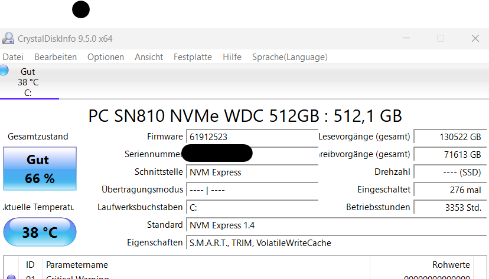Open the Festplatte menu
The width and height of the screenshot is (489, 279).
point(193,57)
